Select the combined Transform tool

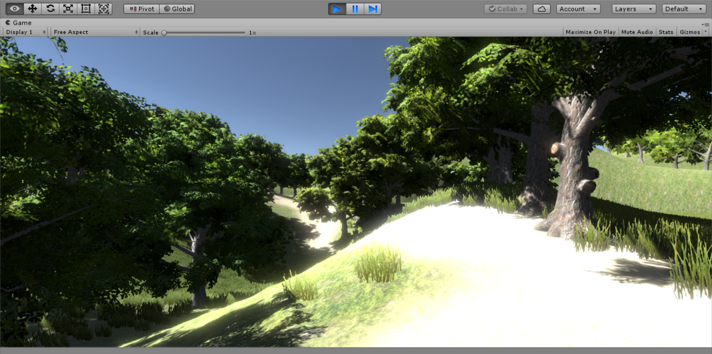[103, 9]
